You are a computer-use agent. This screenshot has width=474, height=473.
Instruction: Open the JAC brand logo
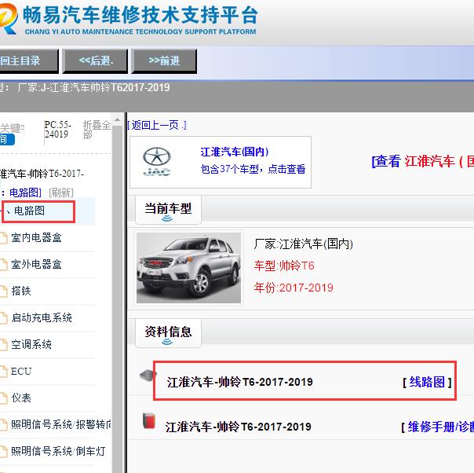click(157, 162)
